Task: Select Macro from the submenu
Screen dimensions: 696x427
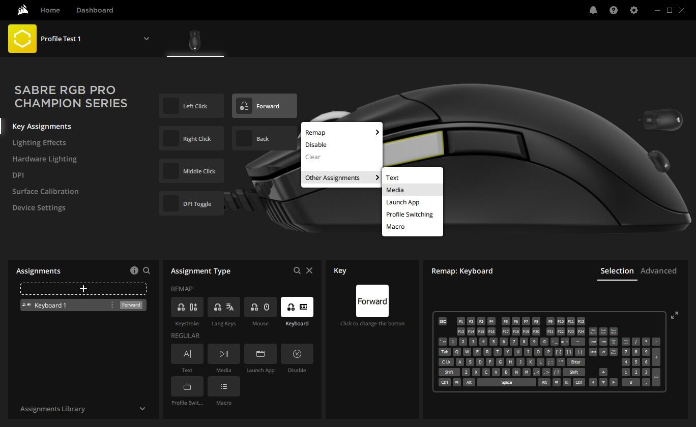Action: pos(413,226)
